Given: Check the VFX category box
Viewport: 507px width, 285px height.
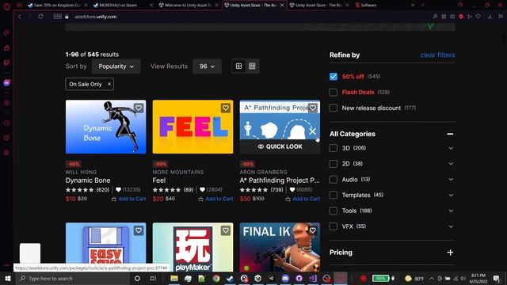Looking at the screenshot, I should point(334,226).
